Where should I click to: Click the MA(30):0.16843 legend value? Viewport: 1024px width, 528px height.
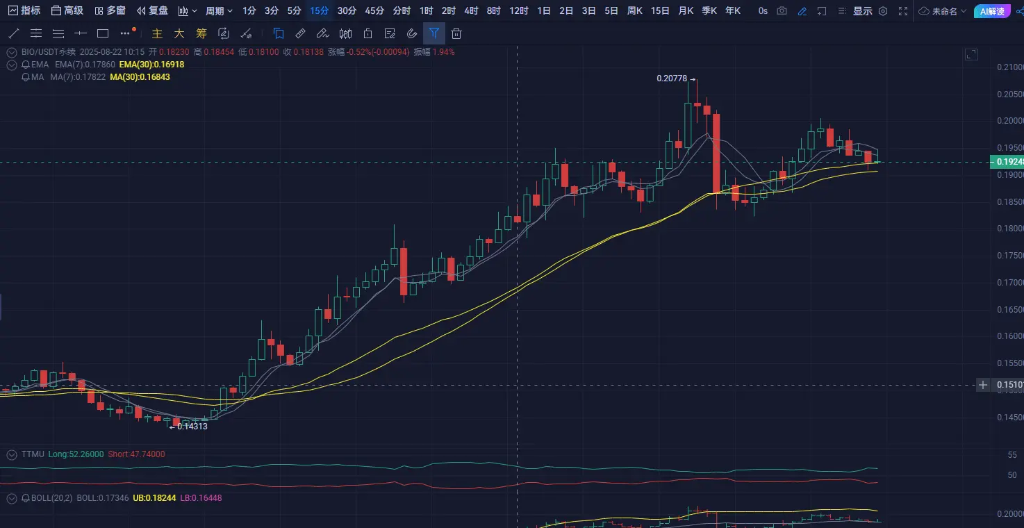(140, 77)
